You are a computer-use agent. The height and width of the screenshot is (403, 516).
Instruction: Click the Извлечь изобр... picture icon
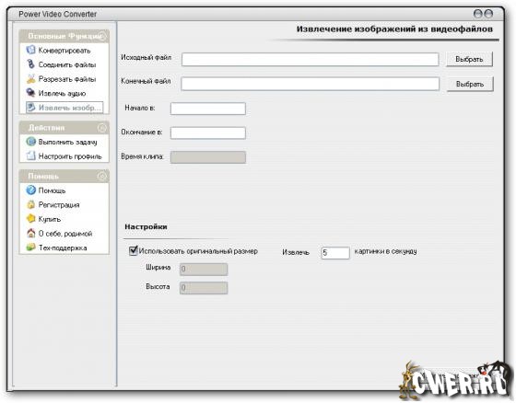tap(30, 107)
